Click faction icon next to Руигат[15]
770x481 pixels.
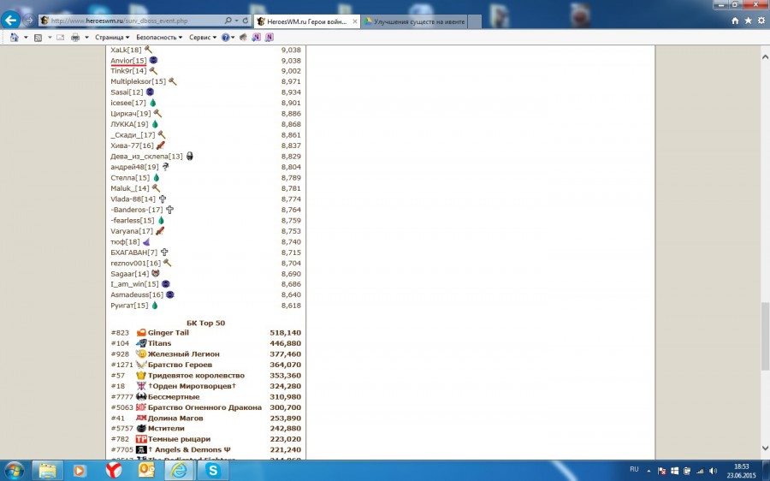point(155,305)
